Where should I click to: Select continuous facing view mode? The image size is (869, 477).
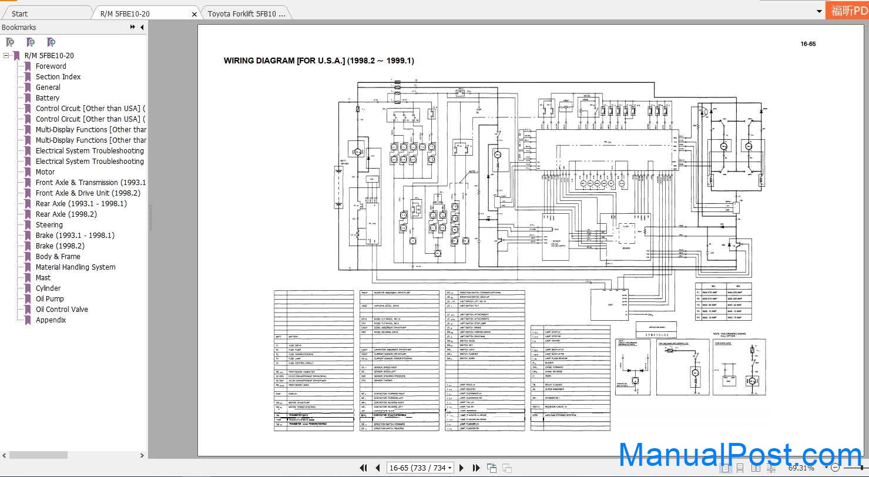(x=771, y=468)
